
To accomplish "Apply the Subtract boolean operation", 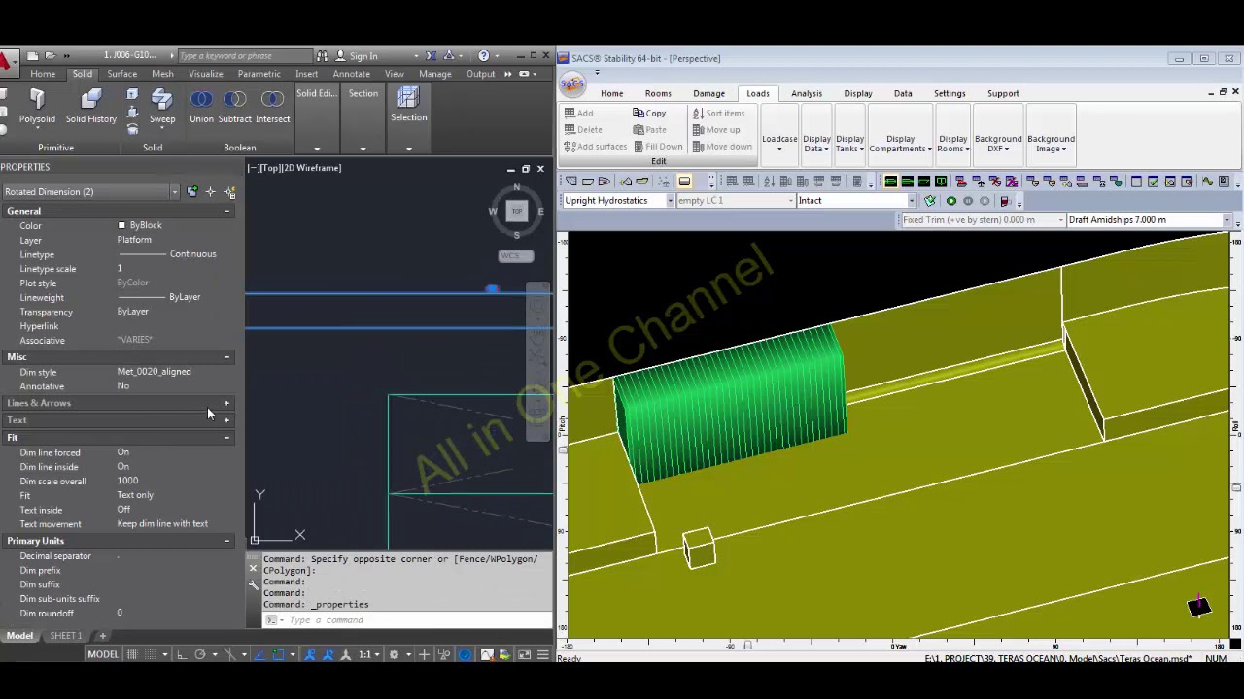I will pyautogui.click(x=234, y=107).
